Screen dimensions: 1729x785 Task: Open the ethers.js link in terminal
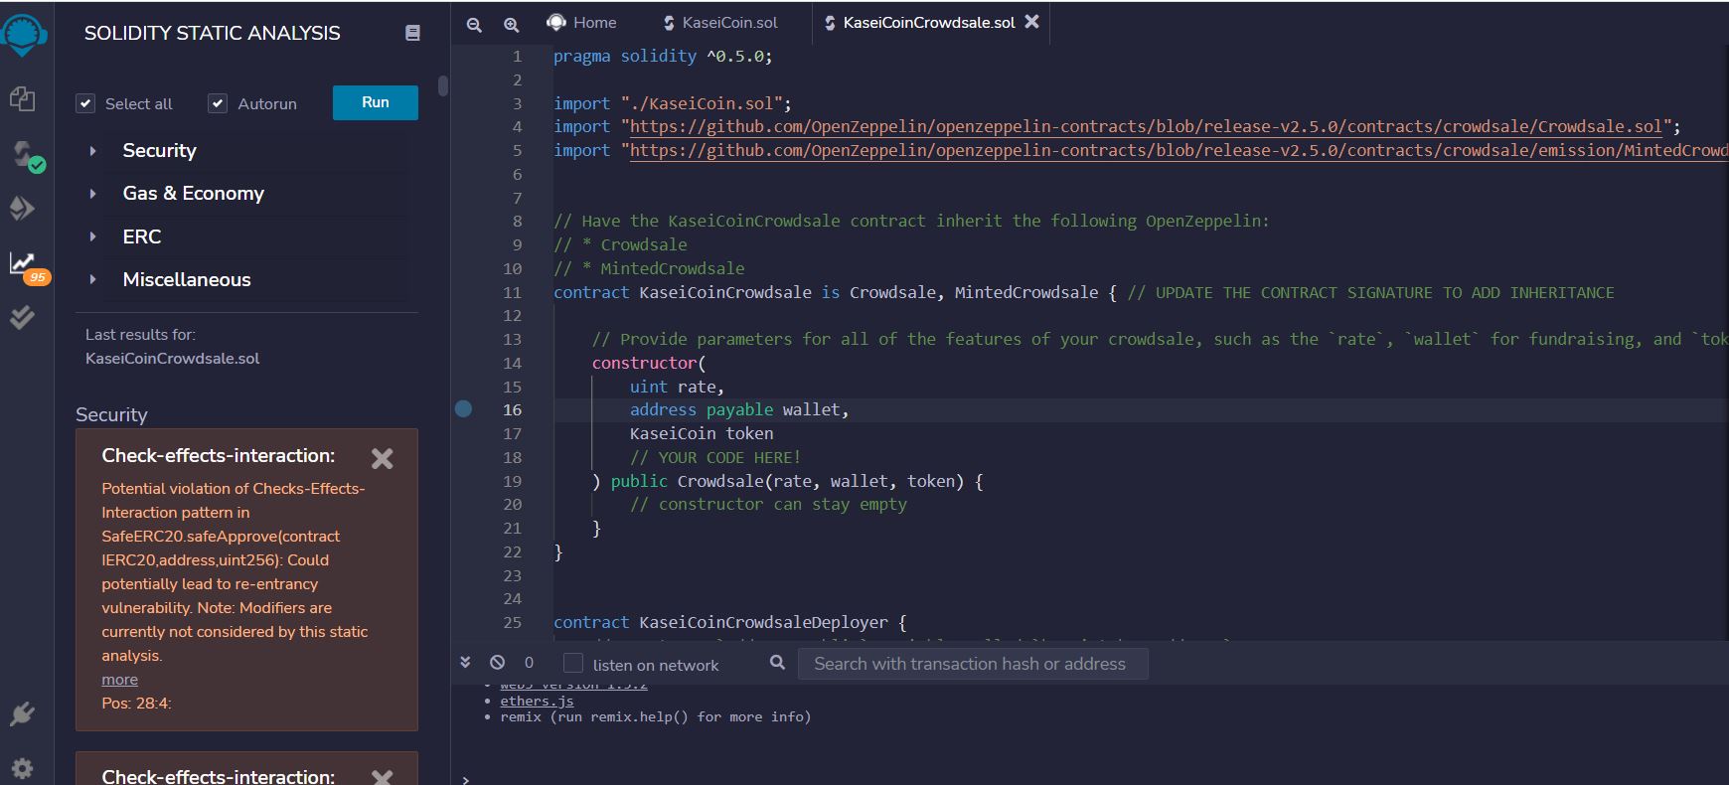click(x=537, y=701)
